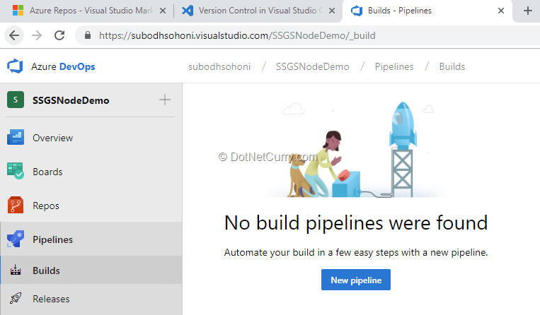Go forward with the browser forward arrow
The width and height of the screenshot is (540, 315).
pos(37,35)
